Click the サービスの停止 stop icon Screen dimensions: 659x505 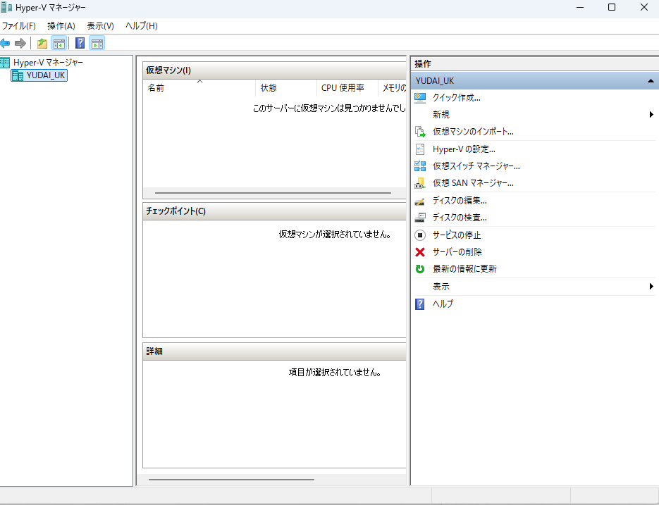(x=421, y=235)
